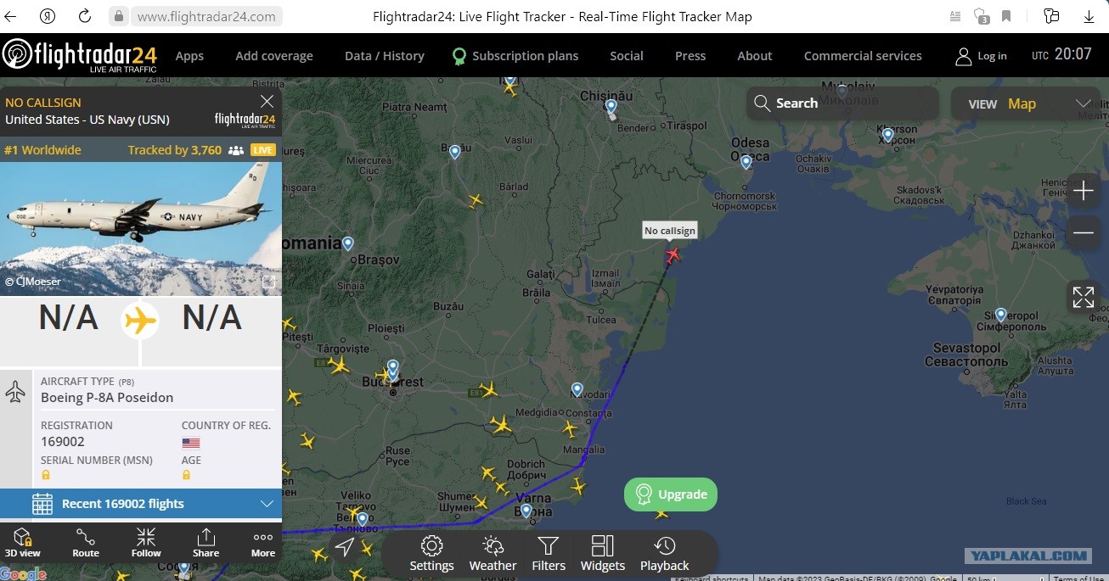
Task: Click the #1 Worldwide ranking text
Action: click(42, 150)
